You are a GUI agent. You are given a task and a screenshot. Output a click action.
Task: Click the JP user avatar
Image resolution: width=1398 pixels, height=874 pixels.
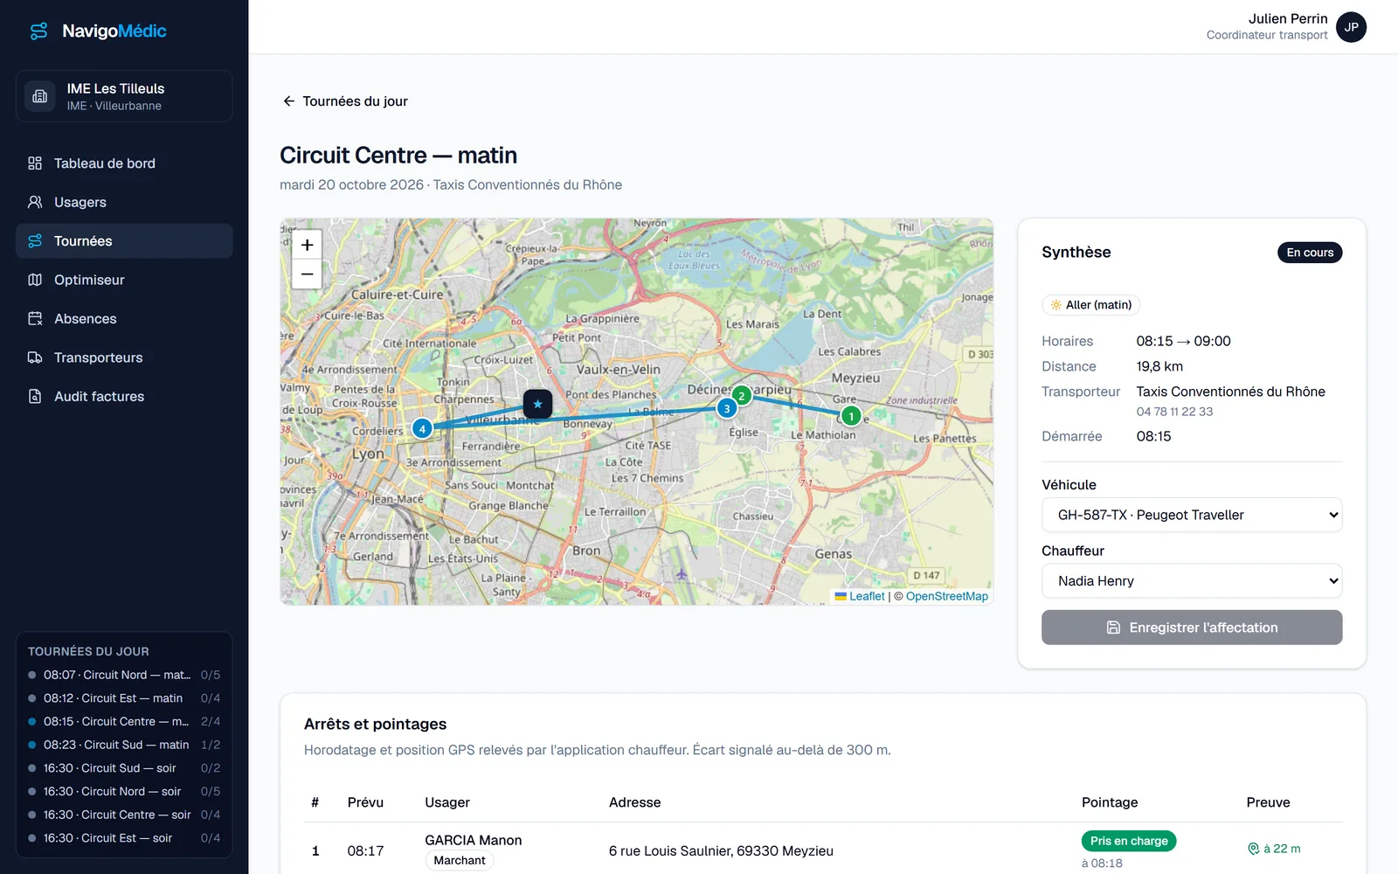point(1351,27)
